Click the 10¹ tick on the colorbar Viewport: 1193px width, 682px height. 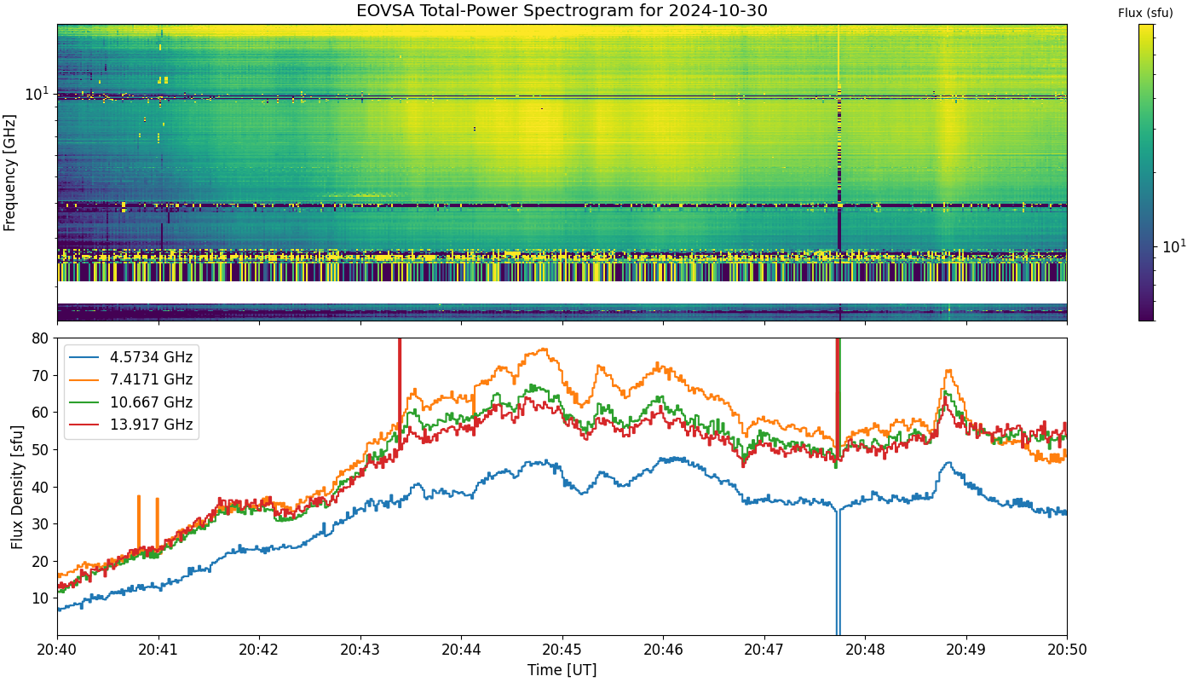(x=1175, y=246)
